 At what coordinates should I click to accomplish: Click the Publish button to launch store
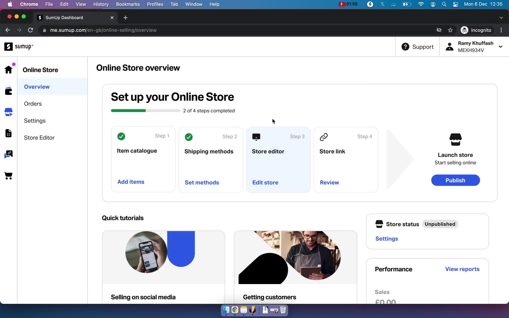[x=455, y=180]
